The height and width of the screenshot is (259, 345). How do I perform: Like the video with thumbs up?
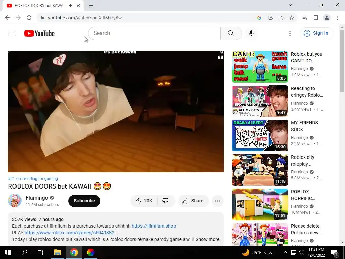coord(144,201)
